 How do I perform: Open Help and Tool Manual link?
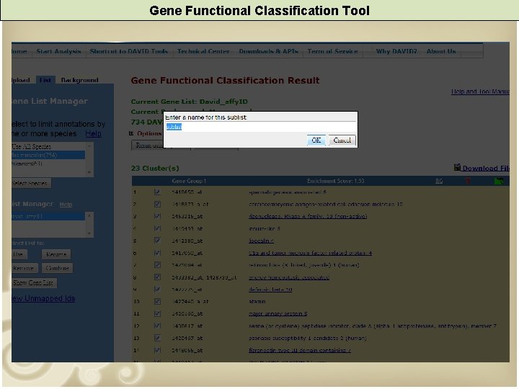tap(480, 91)
